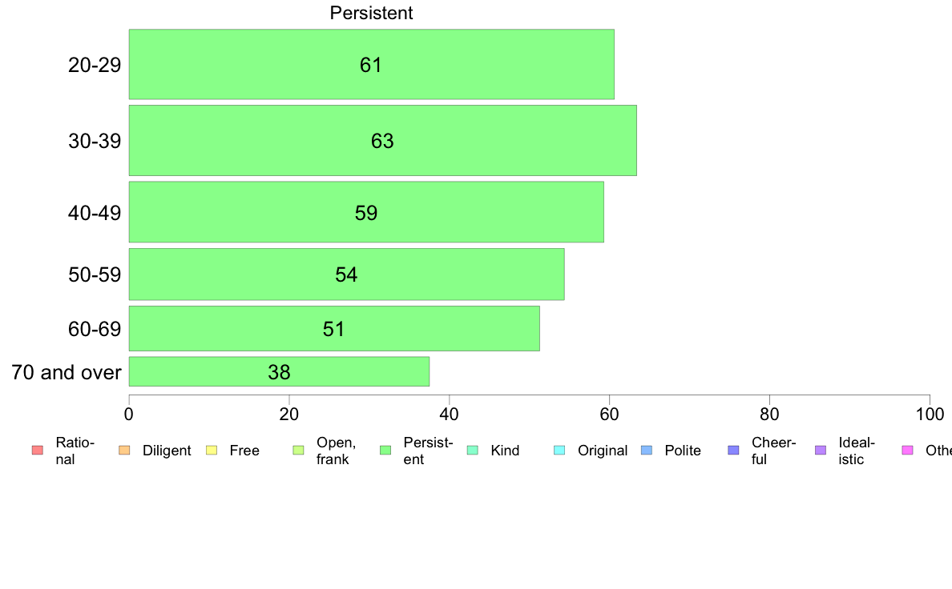Viewport: 952px width, 589px height.
Task: Pick the Open, frank legend swatch
Action: click(x=298, y=451)
